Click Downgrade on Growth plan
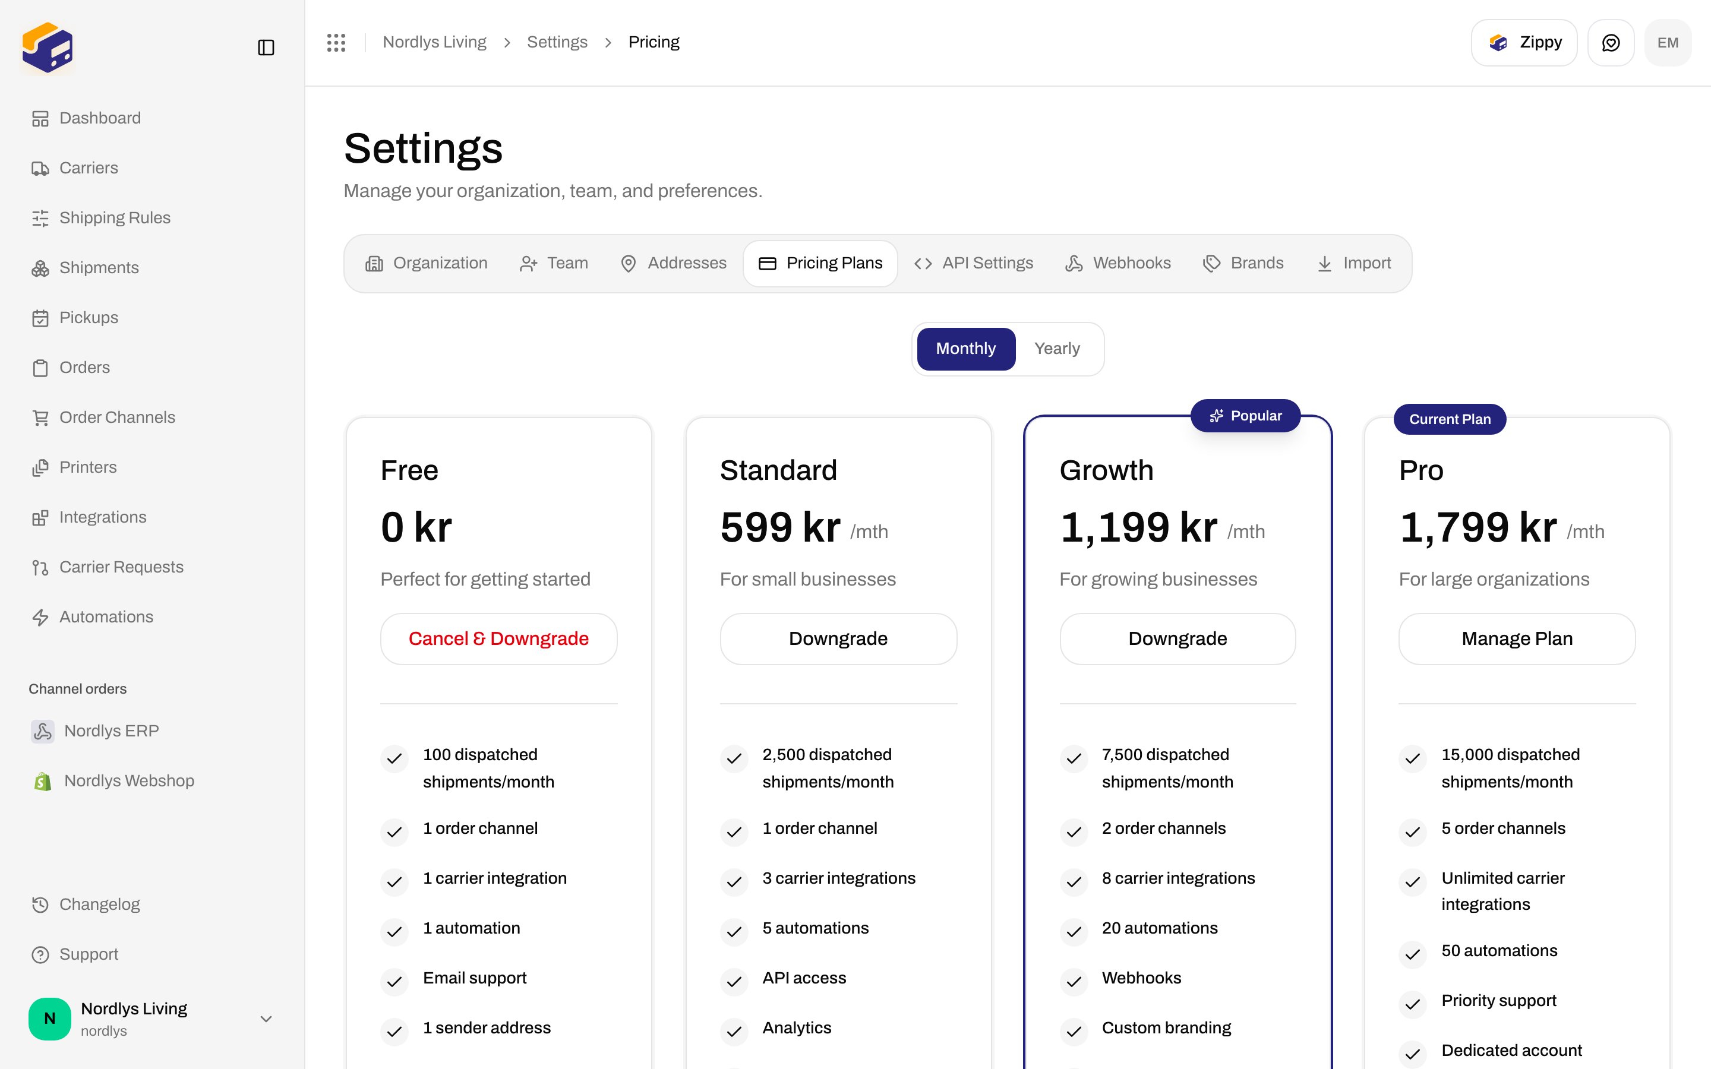This screenshot has width=1711, height=1069. [1177, 638]
